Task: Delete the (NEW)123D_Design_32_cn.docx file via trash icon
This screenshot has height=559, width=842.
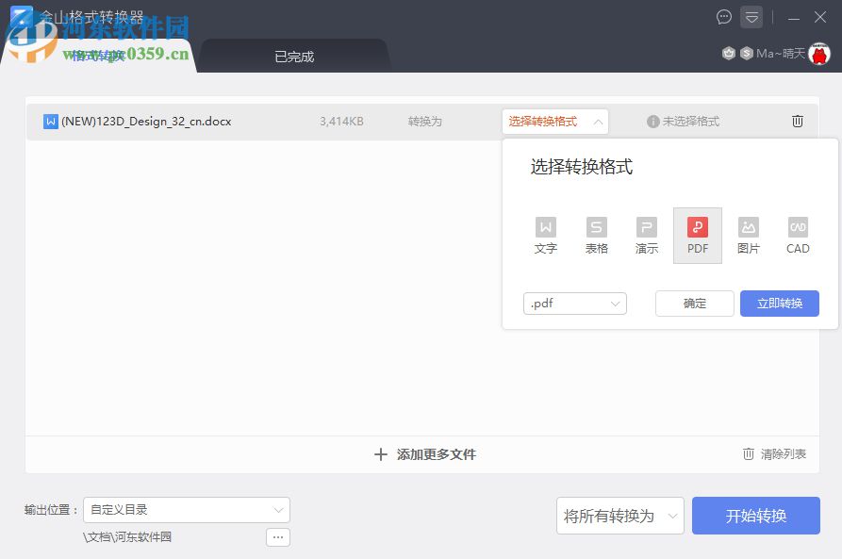Action: click(x=798, y=121)
